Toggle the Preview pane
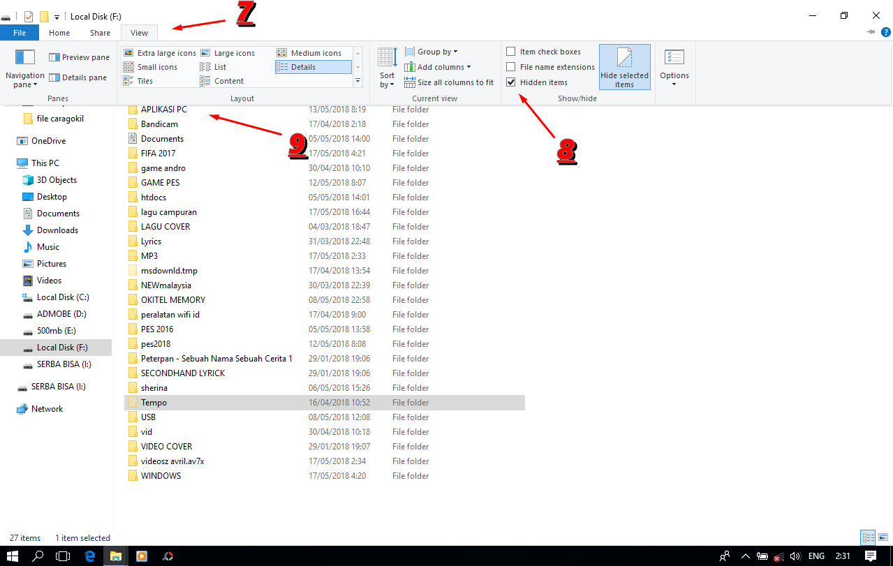This screenshot has height=566, width=893. tap(79, 57)
